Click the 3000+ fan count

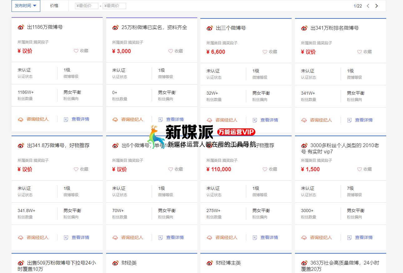(x=307, y=211)
